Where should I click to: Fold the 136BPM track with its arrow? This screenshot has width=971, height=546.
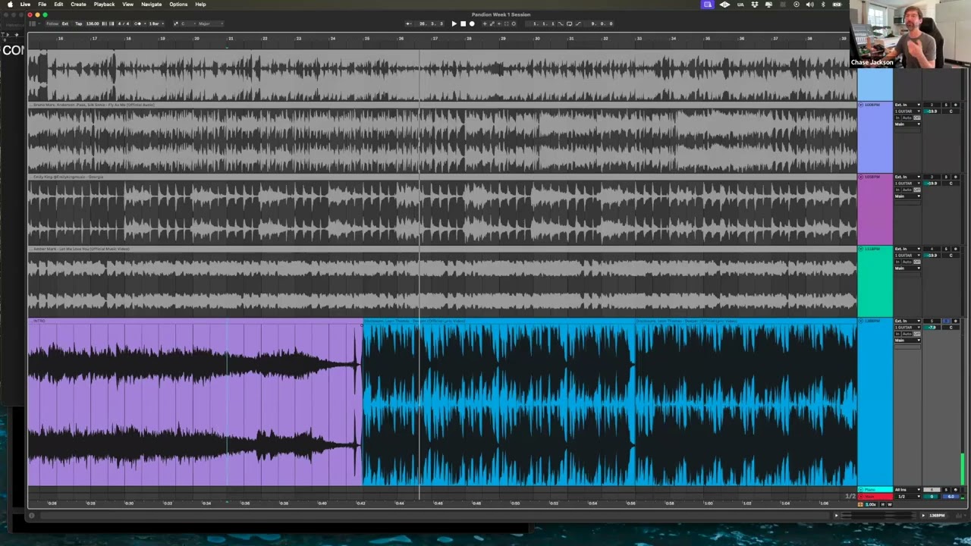click(861, 321)
